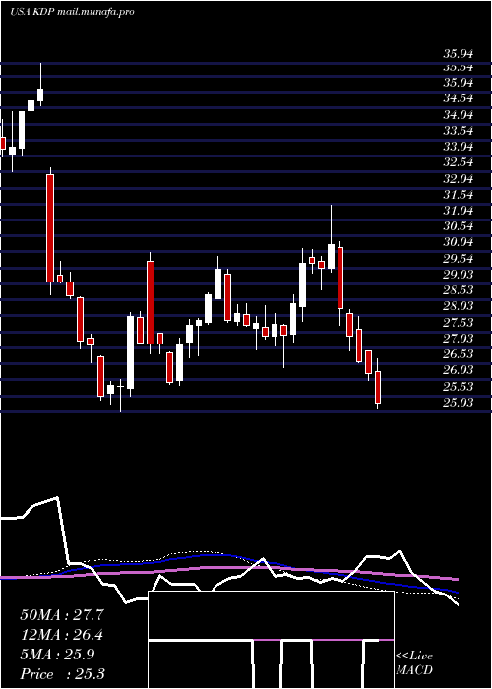Click the 26.53 price axis label
The image size is (492, 689).
pos(459,354)
